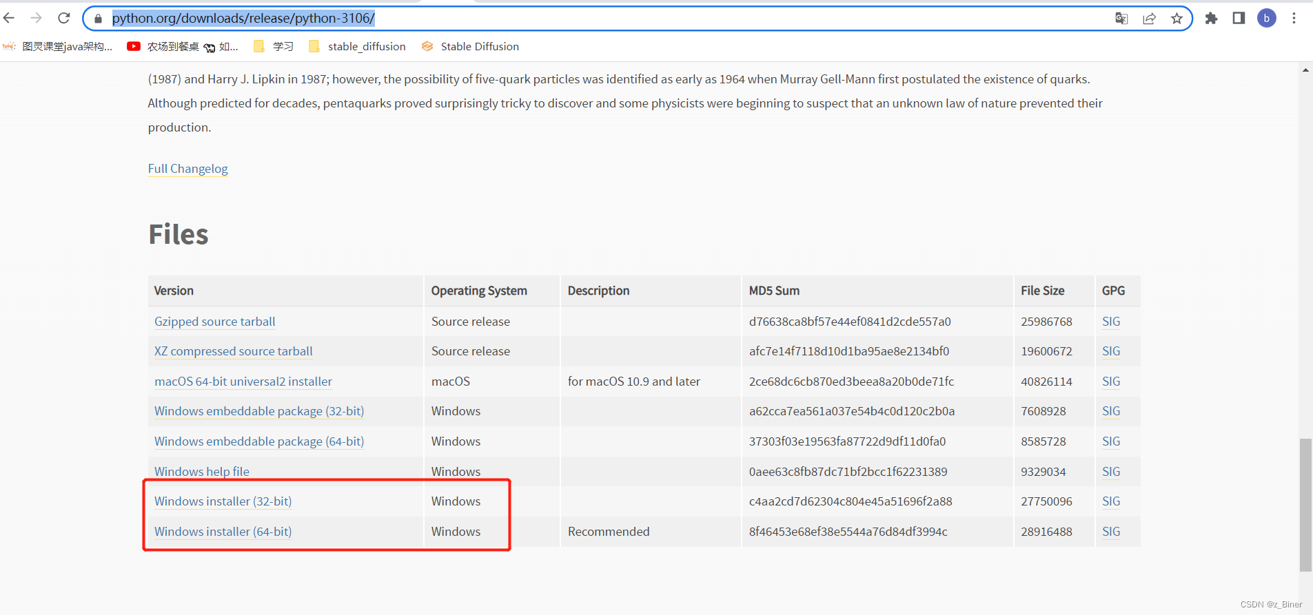
Task: Click the address bar URL
Action: click(243, 19)
